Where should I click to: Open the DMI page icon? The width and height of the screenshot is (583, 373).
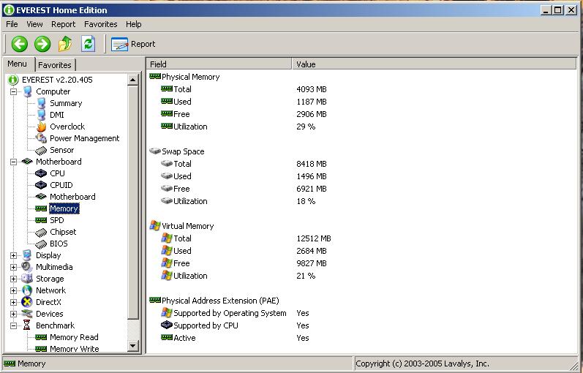click(41, 115)
